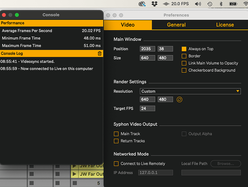Viewport: 248px width, 187px height.
Task: Open Time Machine menu bar icon
Action: click(x=210, y=4)
